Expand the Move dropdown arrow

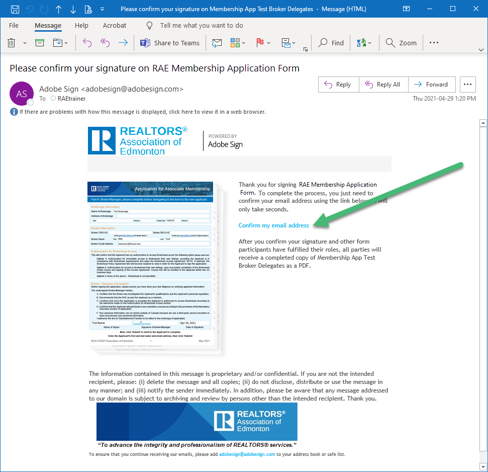[x=66, y=43]
